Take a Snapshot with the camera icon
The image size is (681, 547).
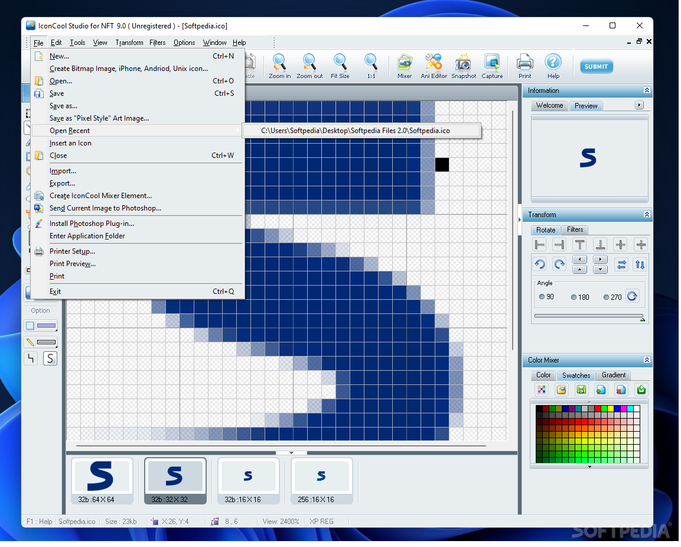464,66
